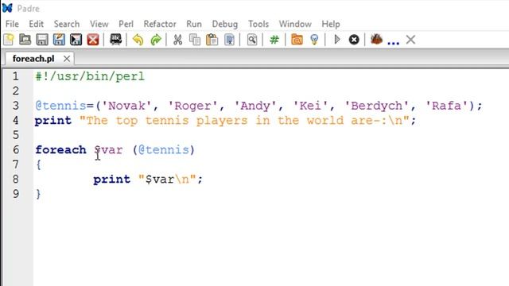Click the gray X toolbar icon
509x286 pixels.
pos(410,40)
